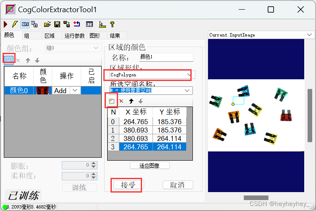Open the 运行参数 tab
The width and height of the screenshot is (316, 211).
pyautogui.click(x=74, y=36)
